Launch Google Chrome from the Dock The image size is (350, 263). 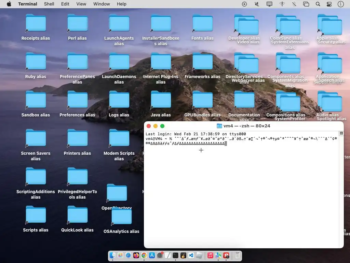pyautogui.click(x=144, y=255)
